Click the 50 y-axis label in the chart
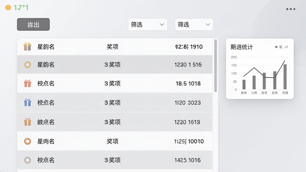This screenshot has height=172, width=306. click(235, 82)
